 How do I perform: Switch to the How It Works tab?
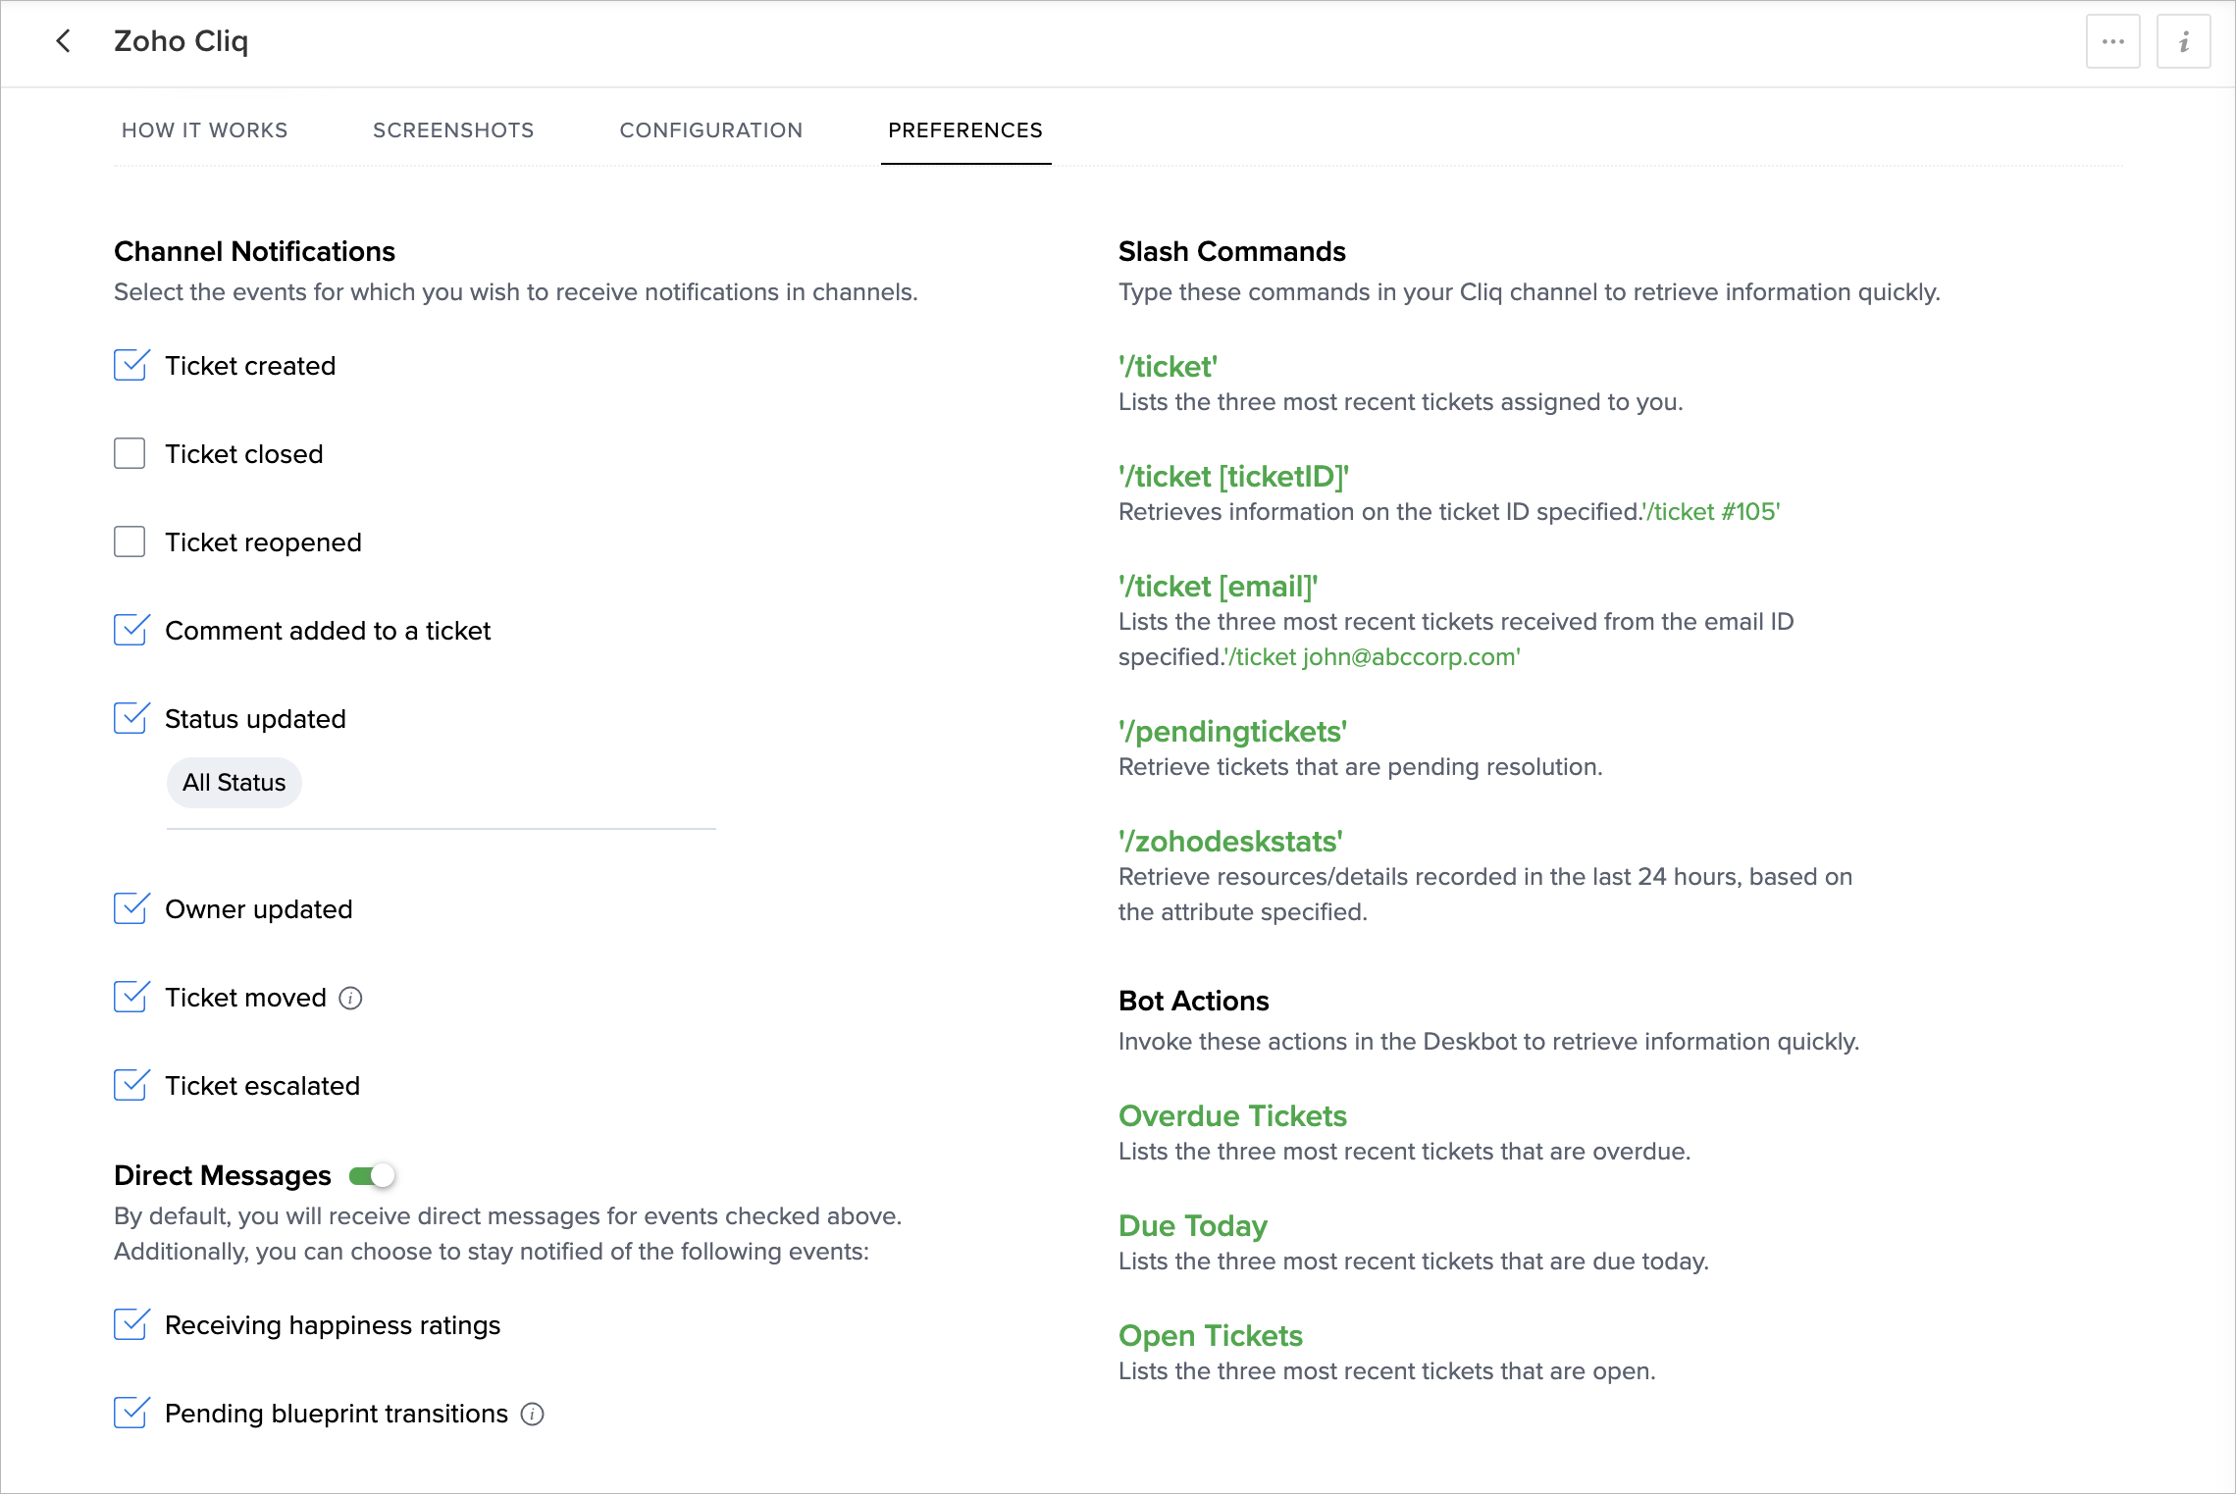pos(204,130)
